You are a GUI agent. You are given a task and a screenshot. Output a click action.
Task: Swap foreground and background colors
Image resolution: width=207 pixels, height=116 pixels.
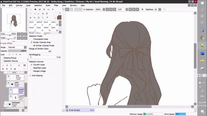[60, 13]
